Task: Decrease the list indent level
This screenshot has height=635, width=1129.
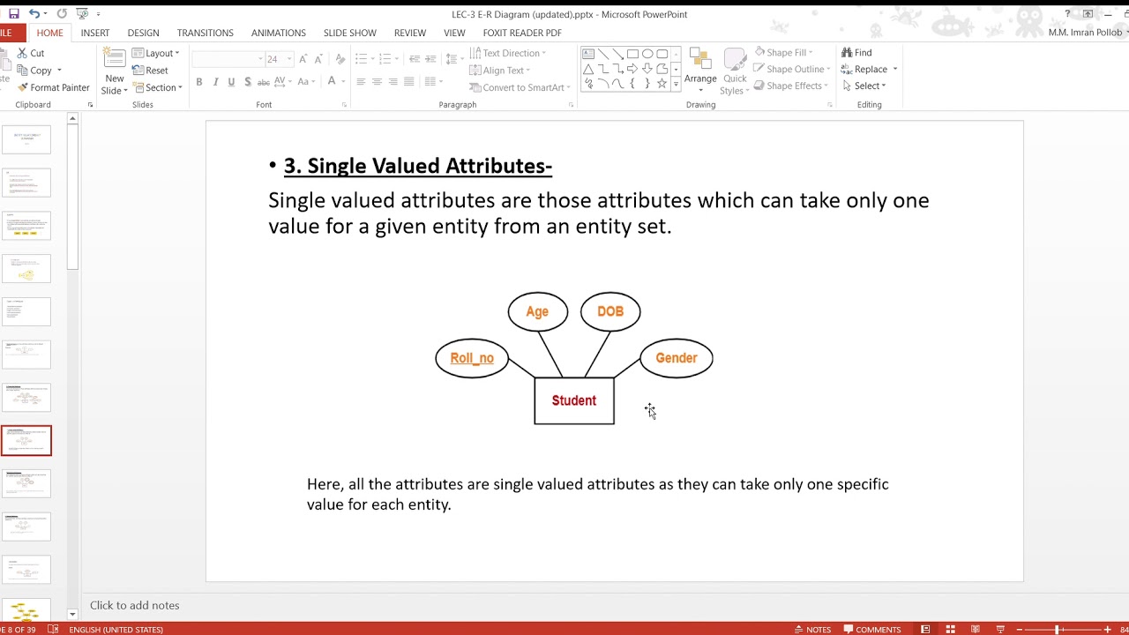Action: coord(415,59)
